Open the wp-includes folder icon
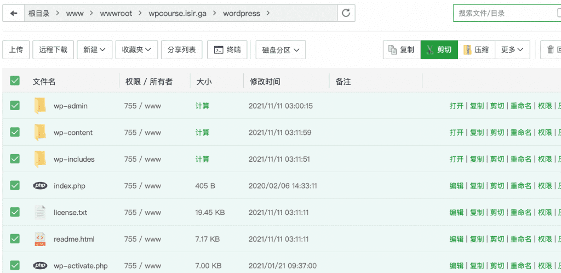This screenshot has height=273, width=561. pos(40,159)
